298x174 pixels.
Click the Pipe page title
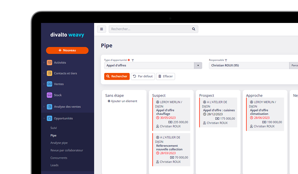pyautogui.click(x=107, y=46)
